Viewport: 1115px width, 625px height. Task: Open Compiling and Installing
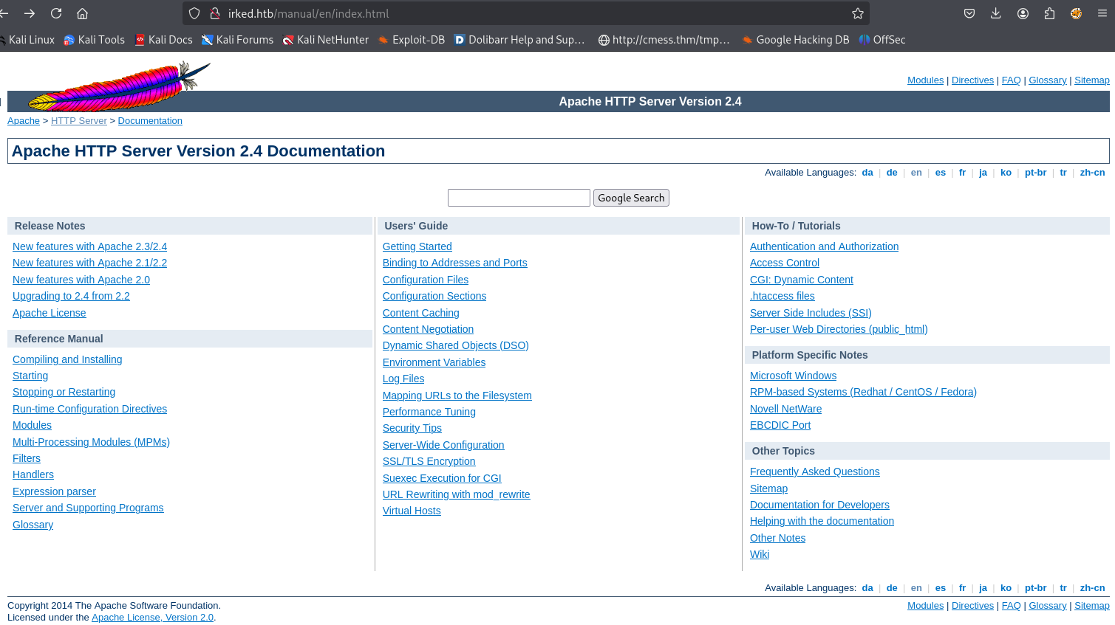67,359
